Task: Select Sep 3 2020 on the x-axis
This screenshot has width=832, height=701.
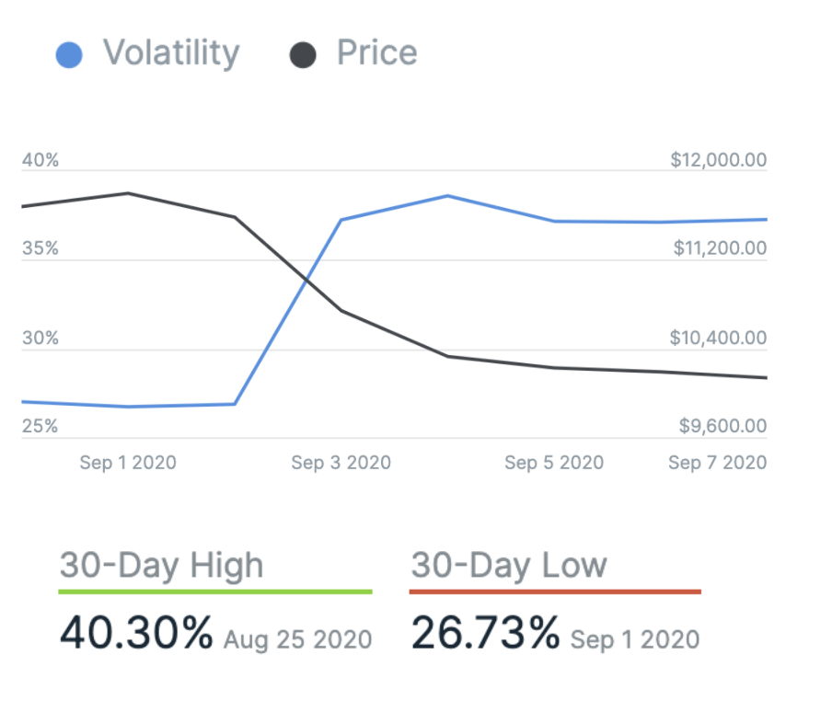Action: pos(341,462)
